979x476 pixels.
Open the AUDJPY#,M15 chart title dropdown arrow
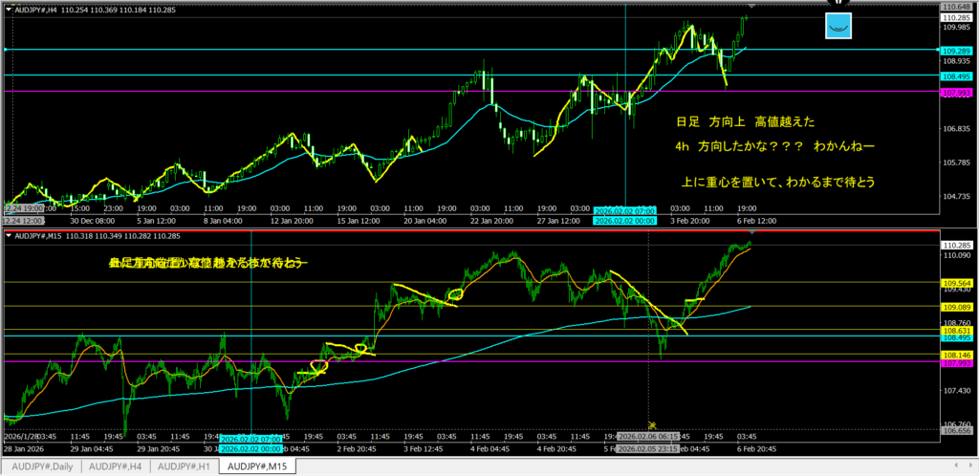pos(10,235)
